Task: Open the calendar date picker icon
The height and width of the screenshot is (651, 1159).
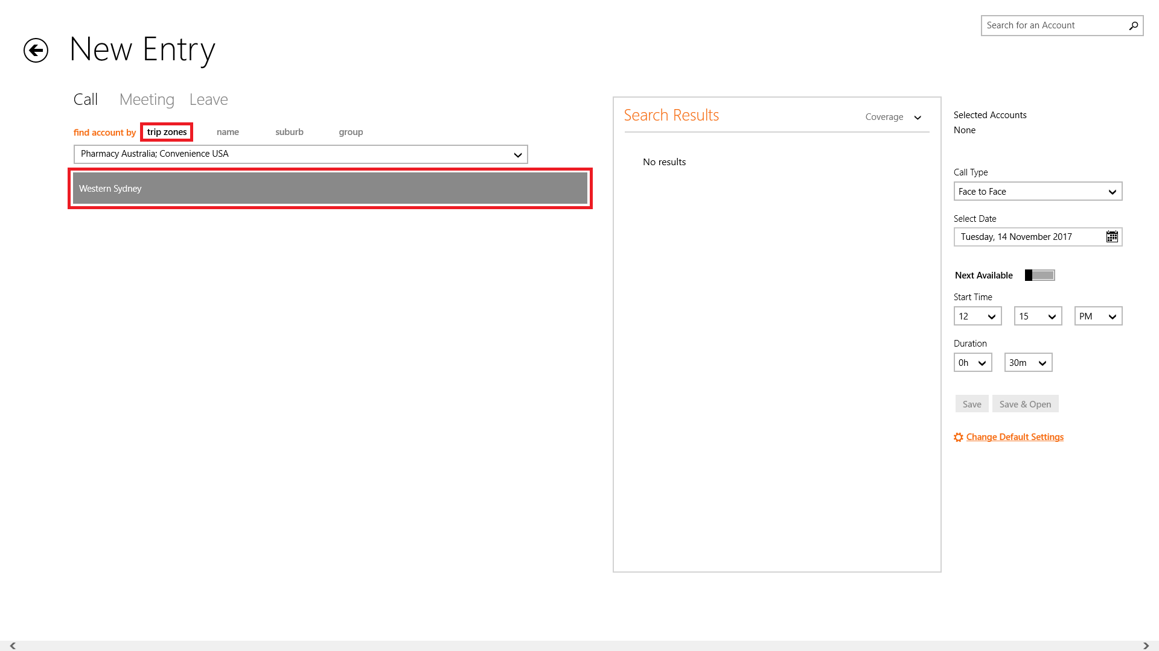Action: [x=1111, y=237]
